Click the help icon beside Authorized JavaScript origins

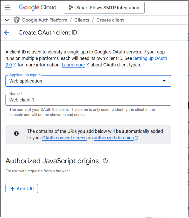pyautogui.click(x=105, y=161)
